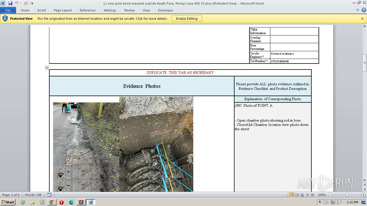Open the Windows Start menu

[8, 202]
